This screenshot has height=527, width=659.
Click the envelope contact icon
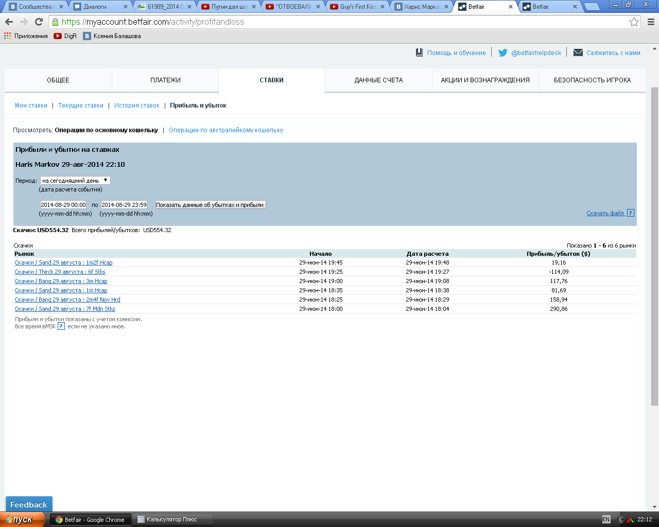578,52
